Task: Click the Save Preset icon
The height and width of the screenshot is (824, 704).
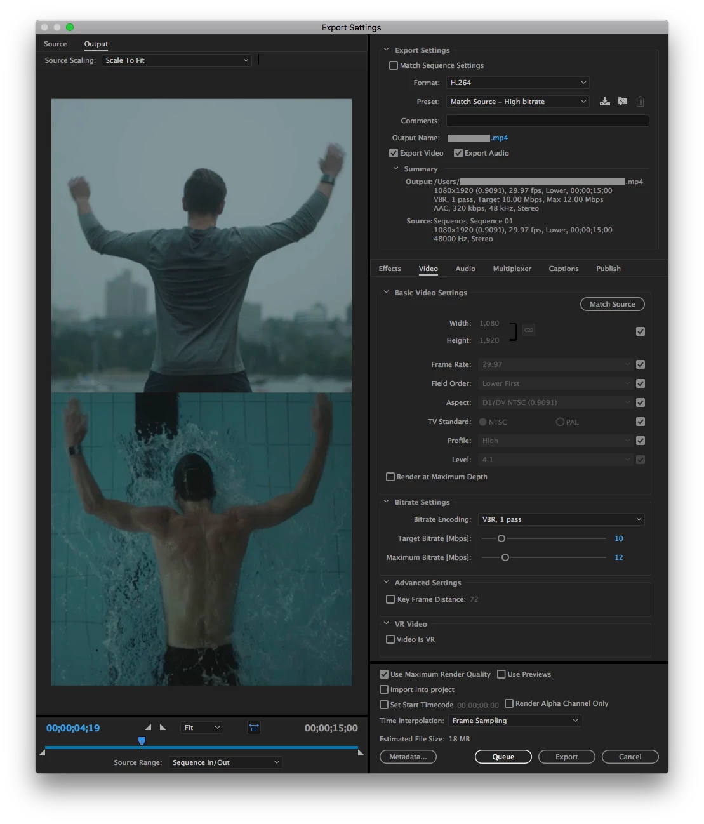Action: click(604, 102)
